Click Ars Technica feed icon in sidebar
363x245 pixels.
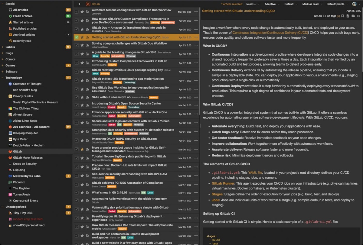click(10, 127)
